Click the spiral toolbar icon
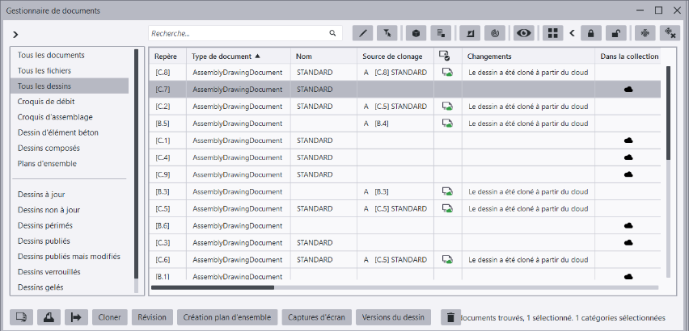The width and height of the screenshot is (689, 331). click(x=495, y=33)
